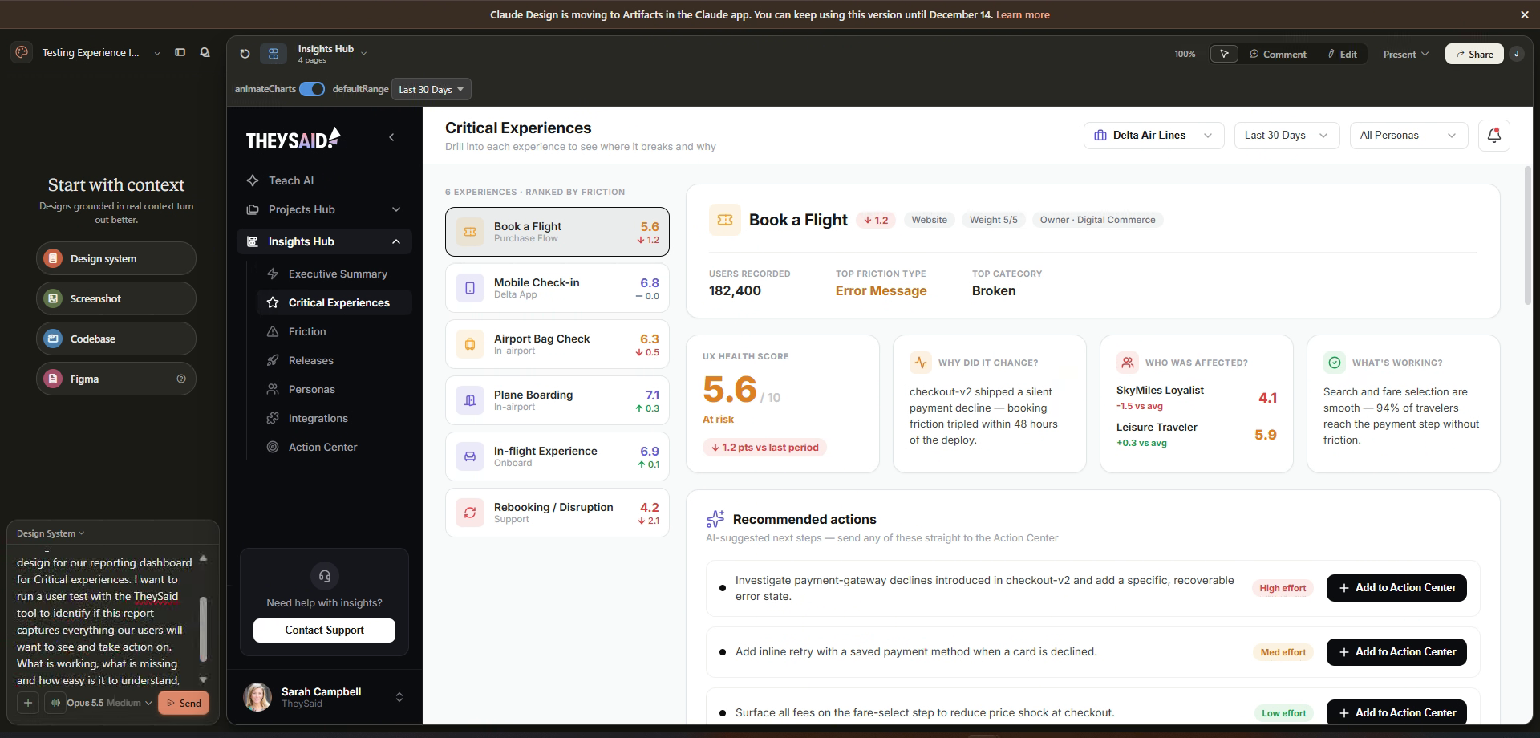Click the Figma help question icon
1540x738 pixels.
point(181,379)
